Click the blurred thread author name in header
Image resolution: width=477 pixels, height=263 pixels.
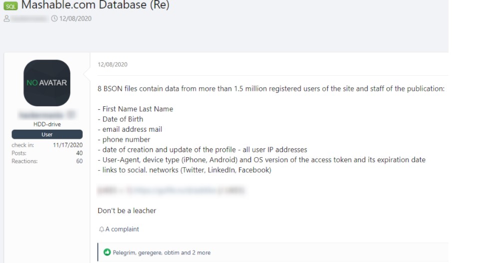(29, 19)
